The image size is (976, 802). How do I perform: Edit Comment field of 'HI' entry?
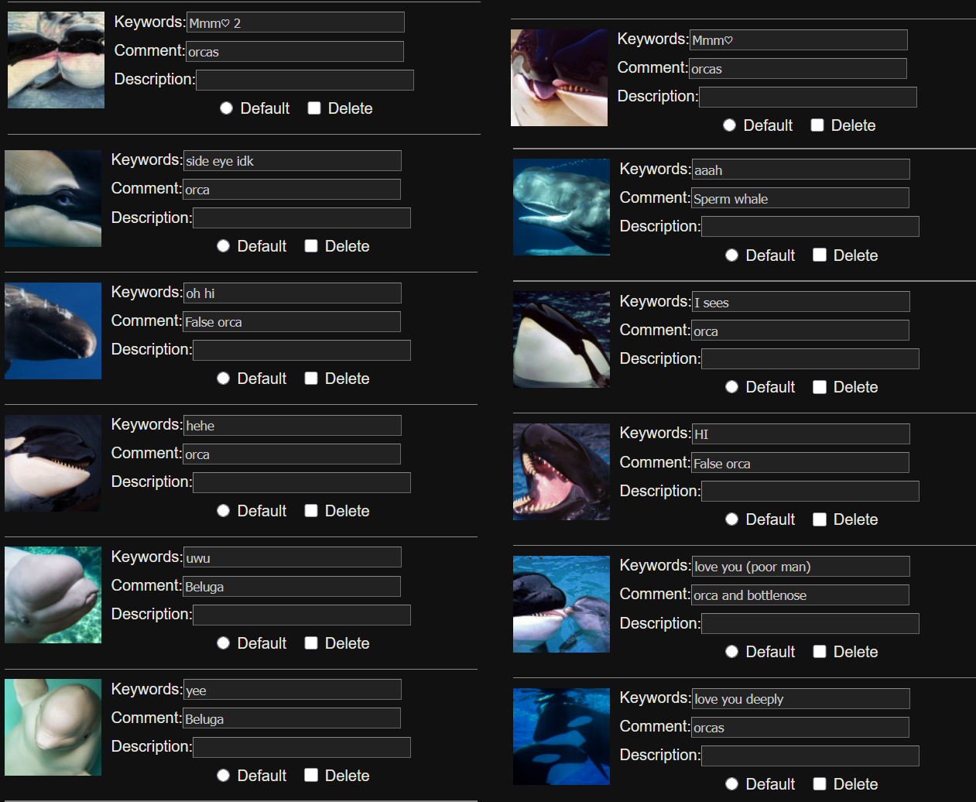[x=800, y=463]
